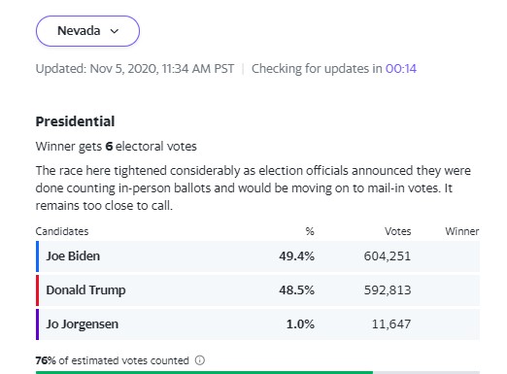The width and height of the screenshot is (507, 374).
Task: Click the Candidates column header
Action: point(62,231)
